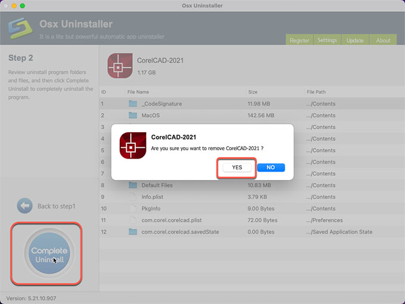
Task: Click the File Name column header
Action: (138, 92)
